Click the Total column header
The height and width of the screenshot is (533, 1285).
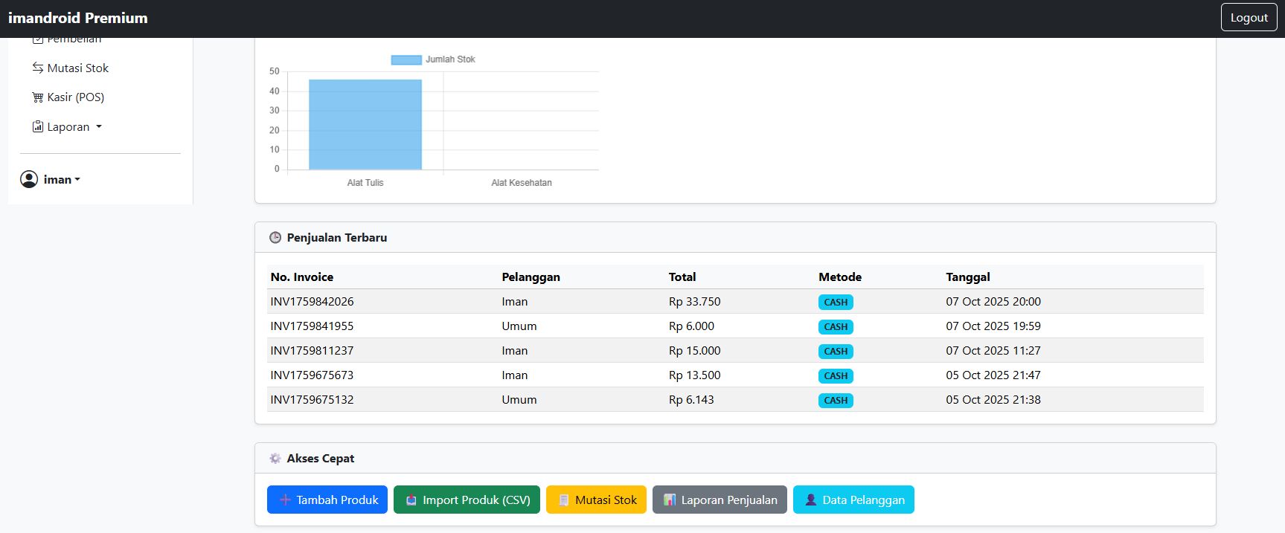coord(682,277)
